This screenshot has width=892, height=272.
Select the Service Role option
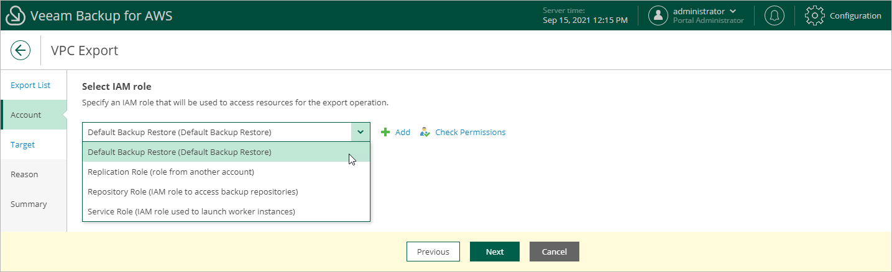coord(191,211)
